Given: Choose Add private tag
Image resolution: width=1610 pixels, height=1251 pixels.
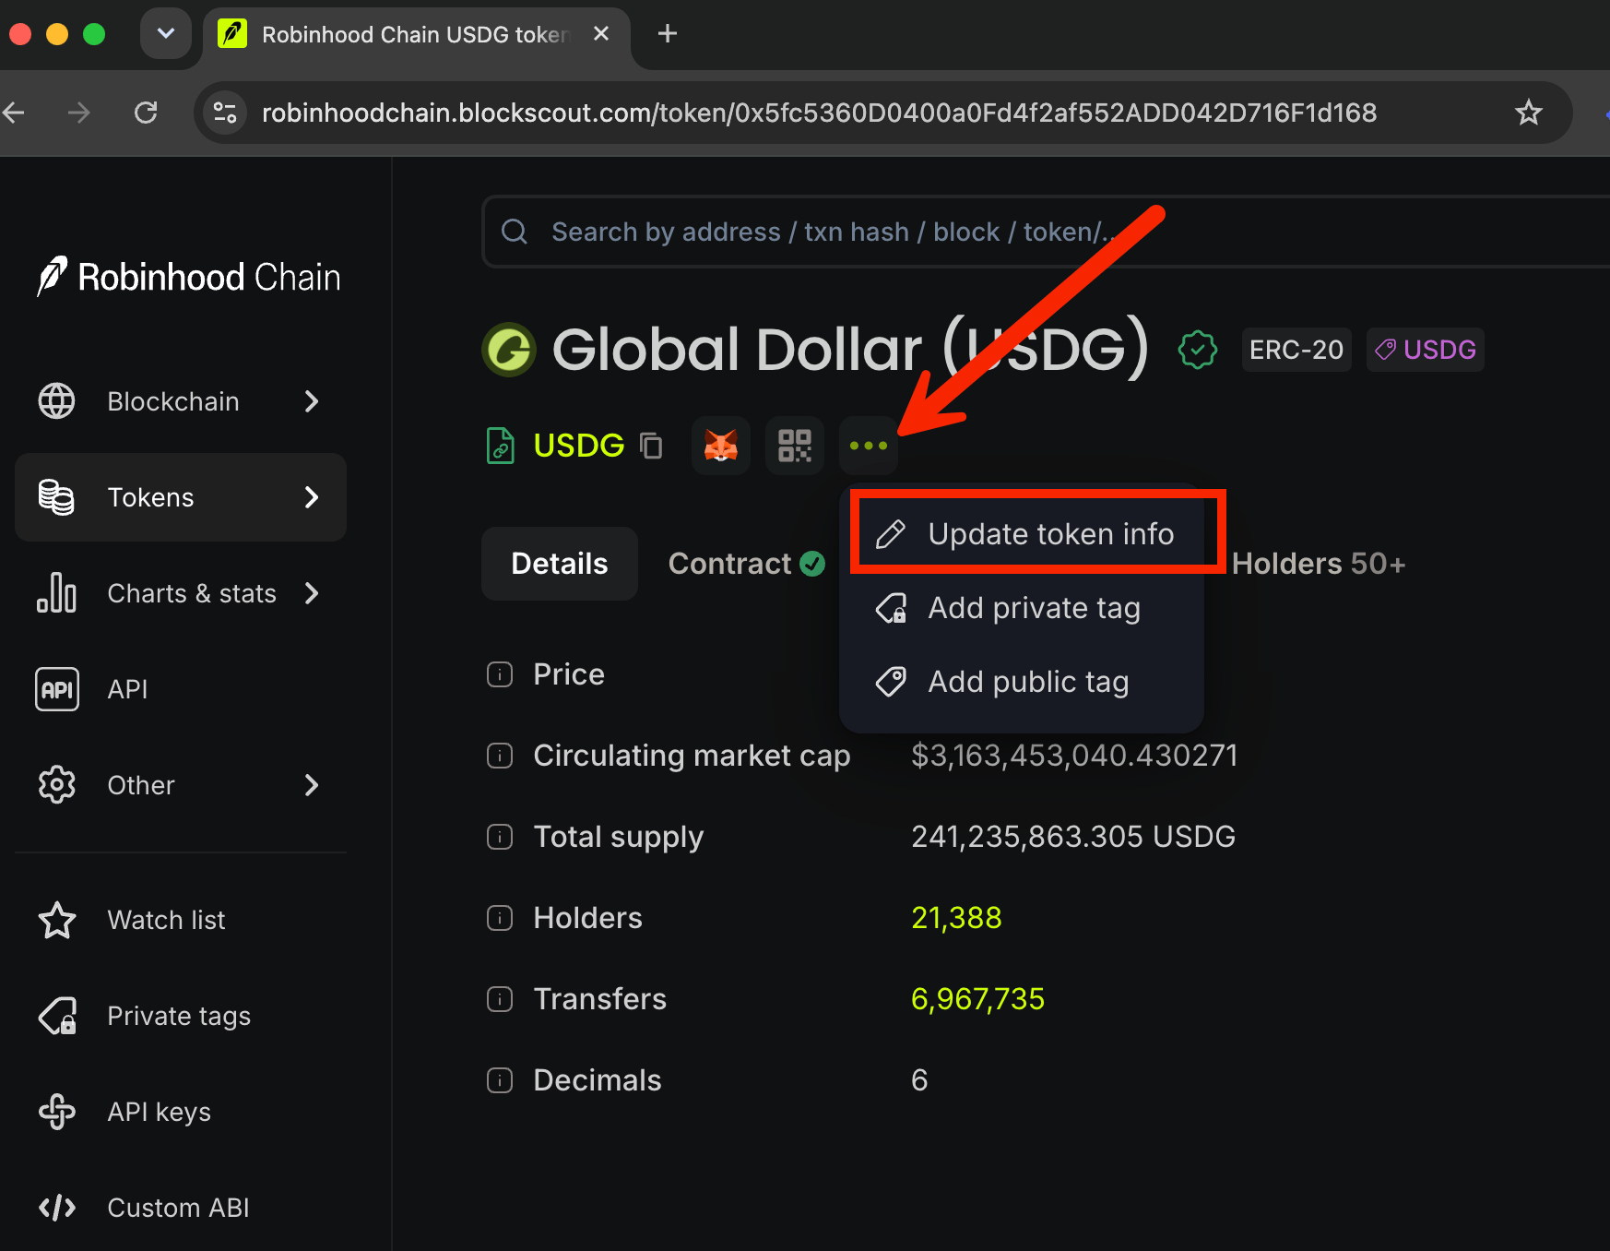Looking at the screenshot, I should point(1022,608).
